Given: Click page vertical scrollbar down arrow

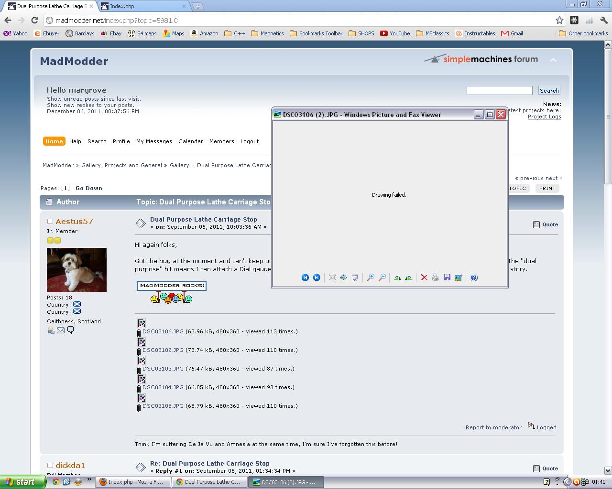Looking at the screenshot, I should pos(608,470).
